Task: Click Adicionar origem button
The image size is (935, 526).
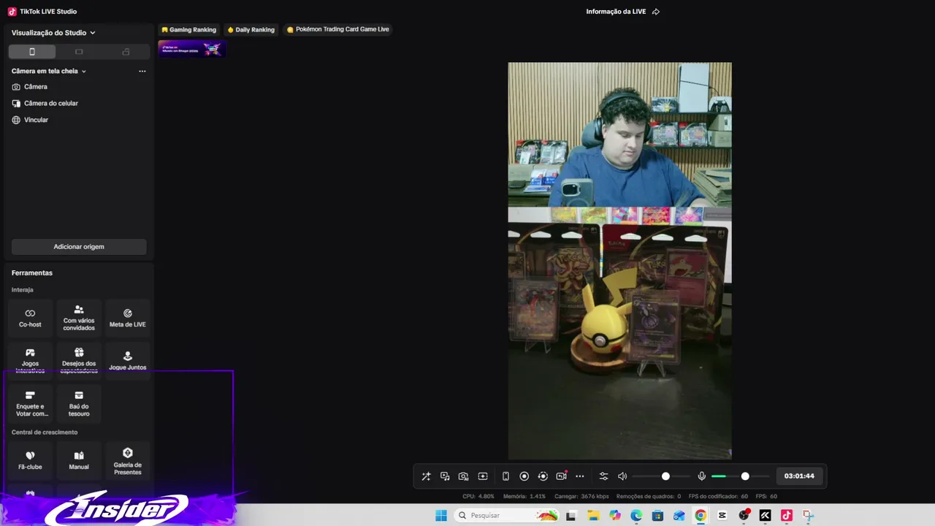Action: pos(79,247)
